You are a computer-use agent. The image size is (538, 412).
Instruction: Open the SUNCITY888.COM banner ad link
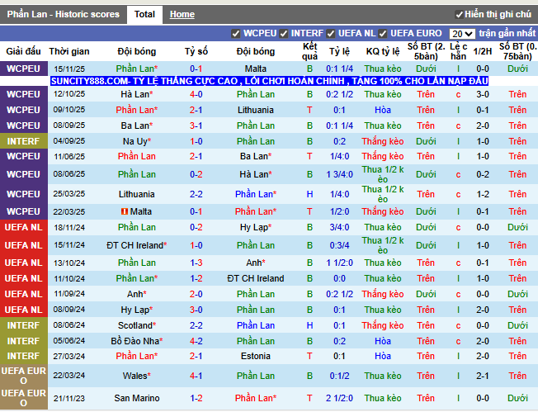pos(269,82)
